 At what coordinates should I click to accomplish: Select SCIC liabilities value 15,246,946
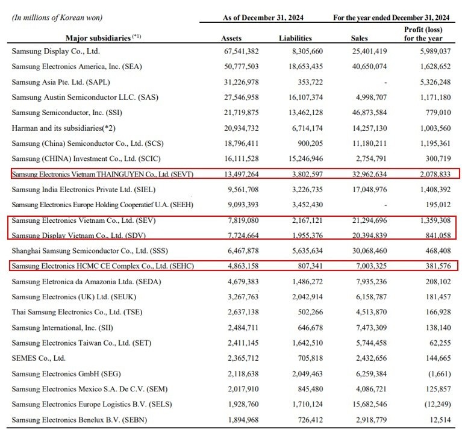pyautogui.click(x=305, y=159)
